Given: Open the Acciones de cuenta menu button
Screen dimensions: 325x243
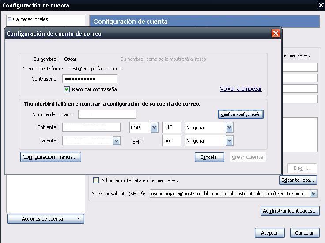Looking at the screenshot, I should click(45, 219).
